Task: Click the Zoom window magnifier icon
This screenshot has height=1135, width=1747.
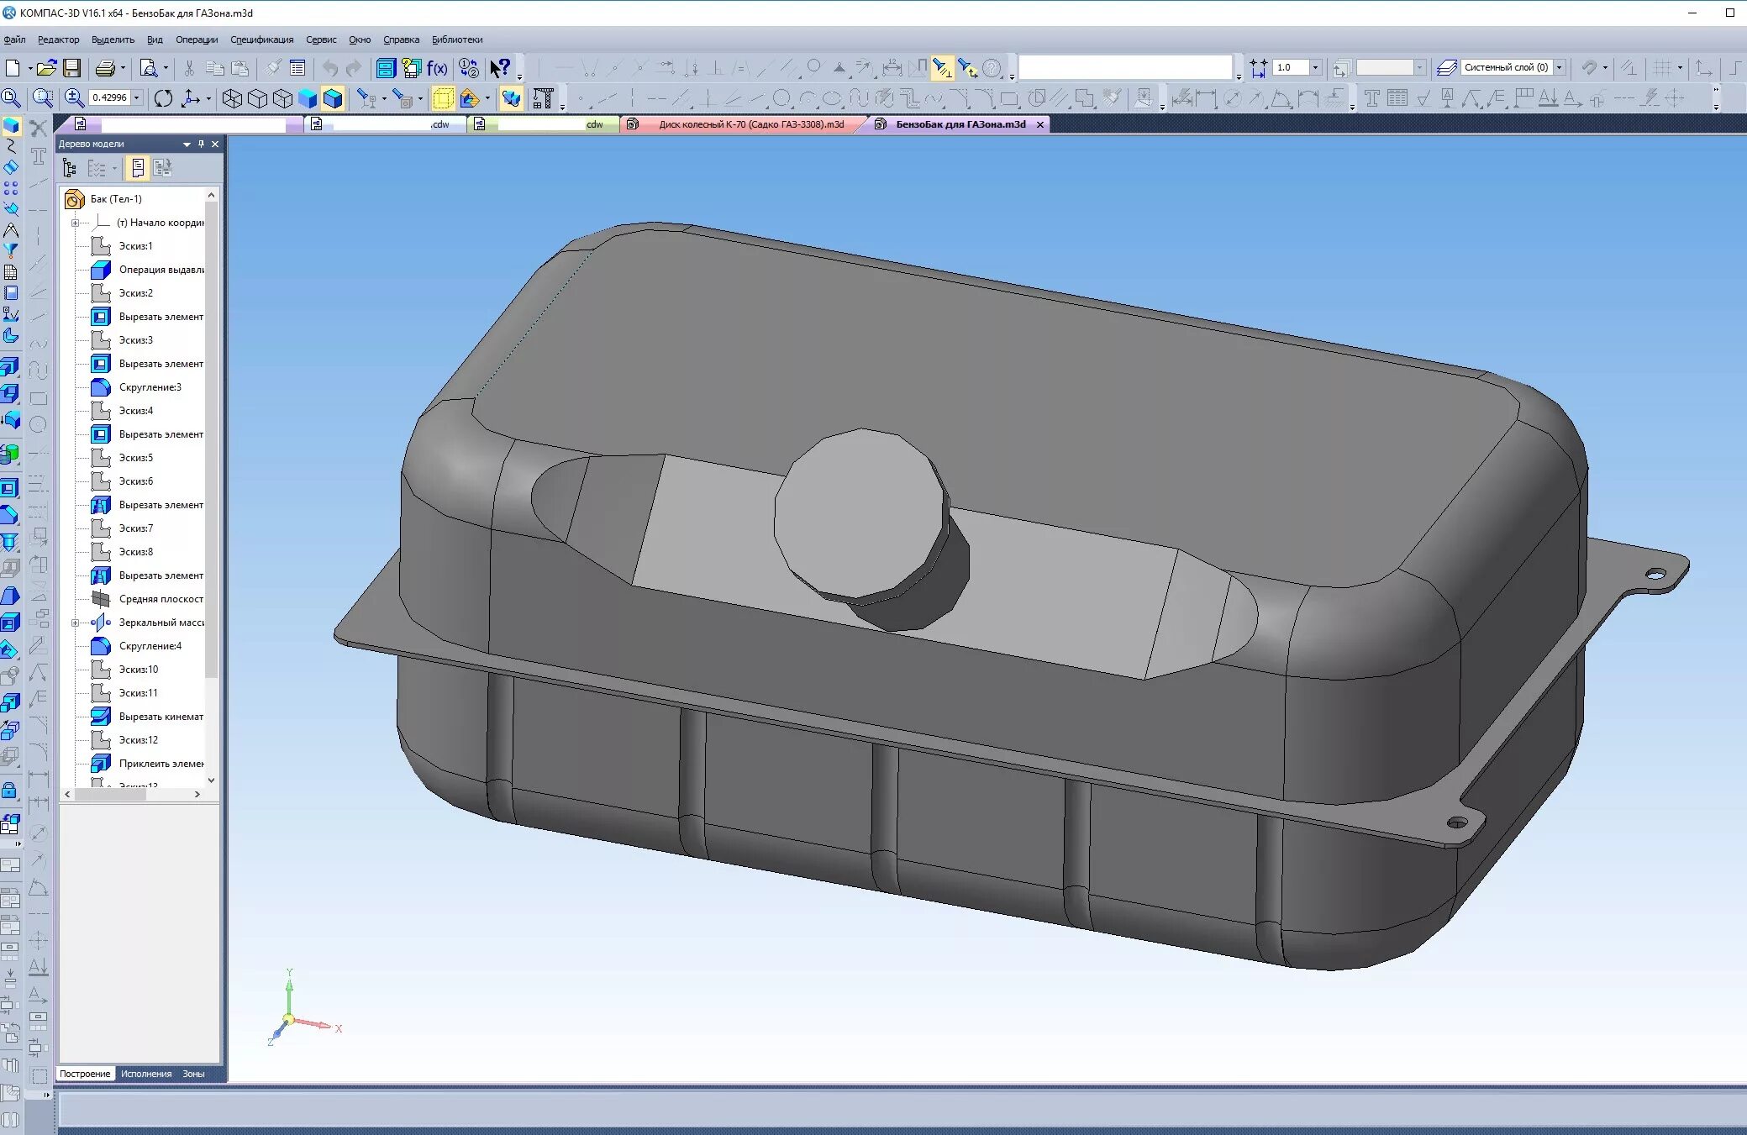Action: pyautogui.click(x=43, y=98)
